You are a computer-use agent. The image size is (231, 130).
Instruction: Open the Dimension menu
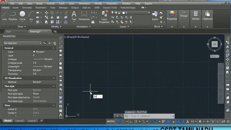84,4
